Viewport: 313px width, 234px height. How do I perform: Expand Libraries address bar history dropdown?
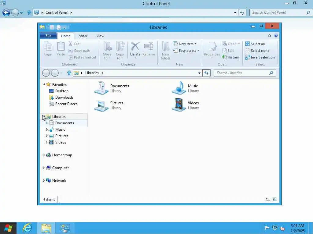pyautogui.click(x=199, y=73)
